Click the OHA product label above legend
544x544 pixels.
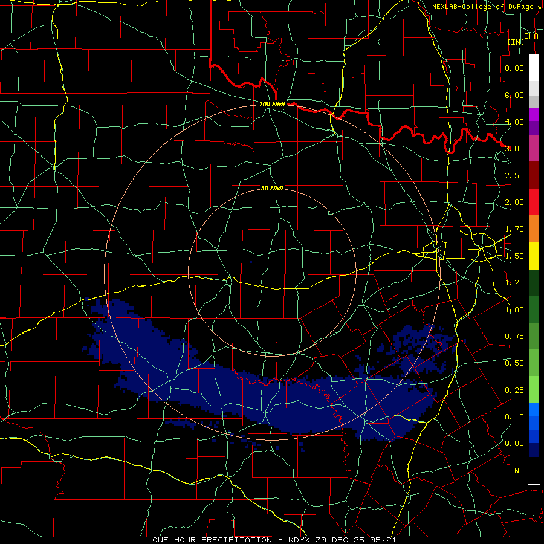click(531, 36)
